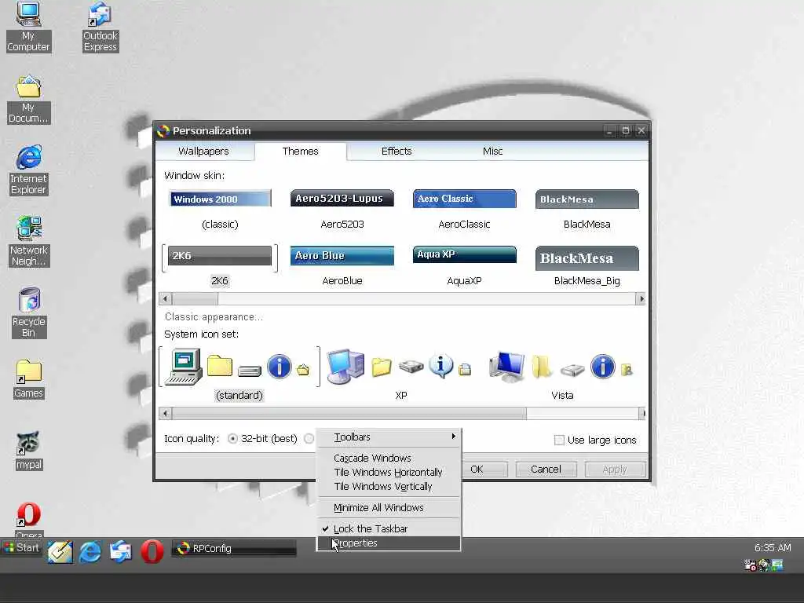Screen dimensions: 804x603
Task: Launch mypal raccoon shortcut
Action: (x=29, y=451)
